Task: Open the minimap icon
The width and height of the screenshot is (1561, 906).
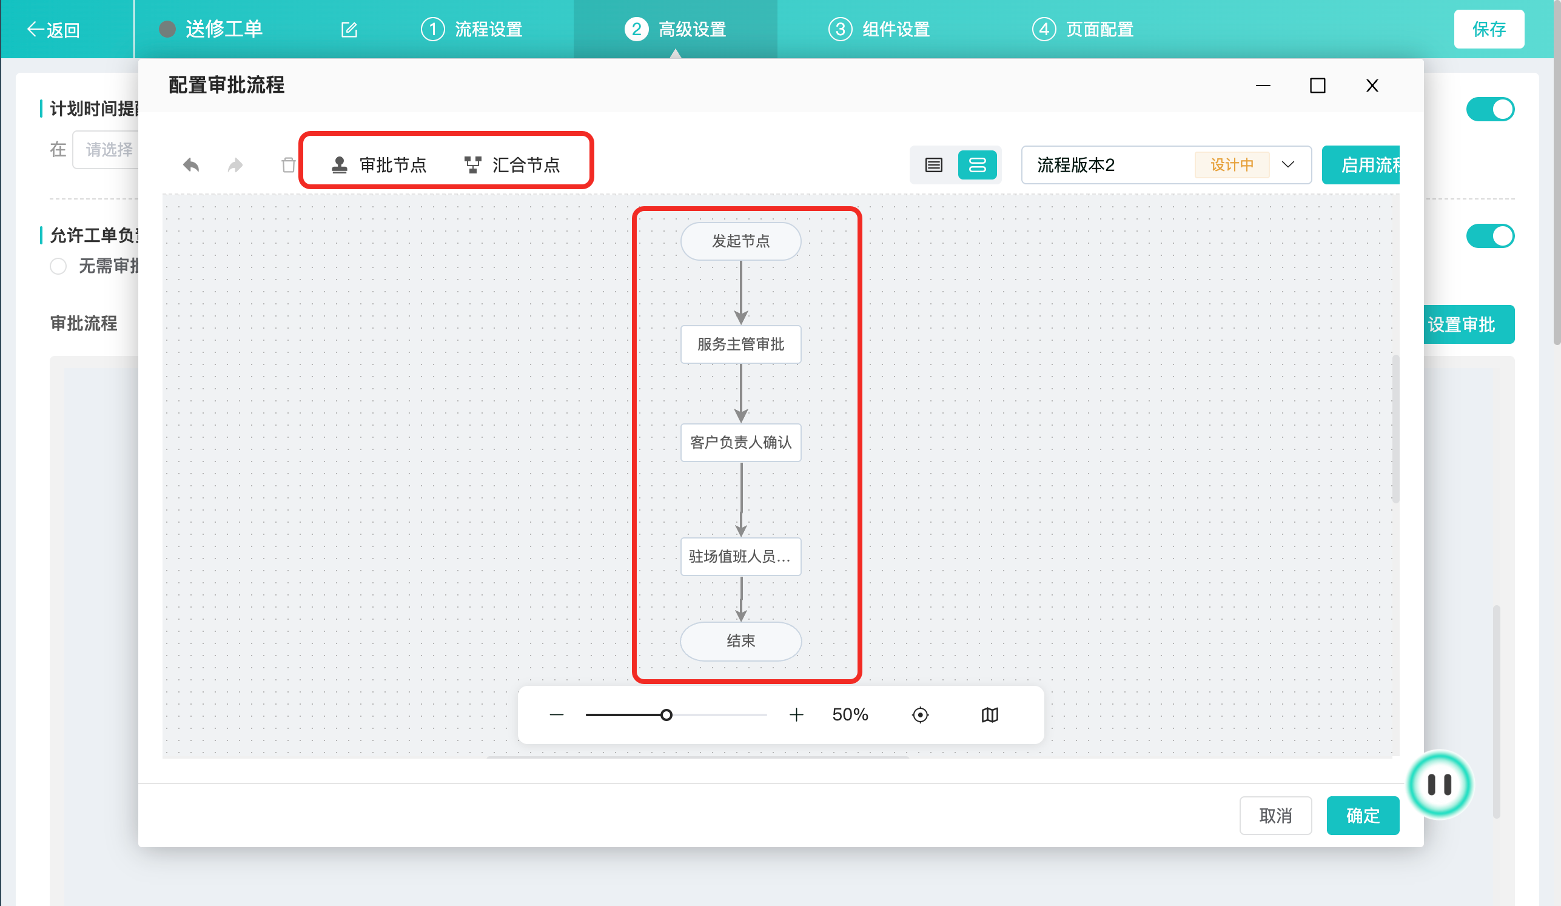Action: point(990,714)
